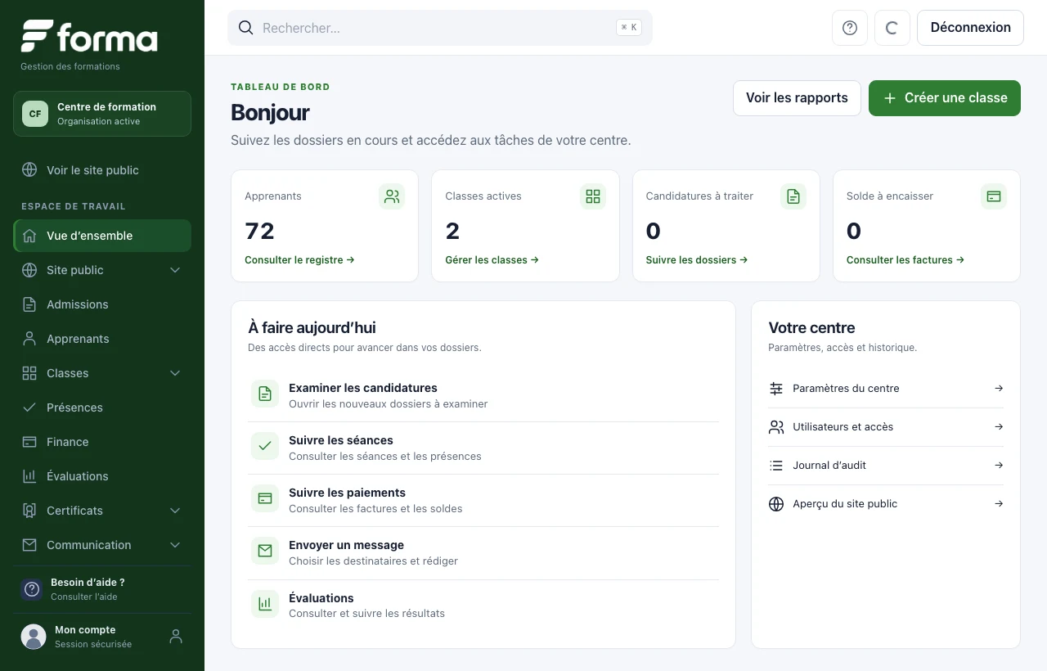Follow the Suivre les dossiers link

(x=697, y=260)
